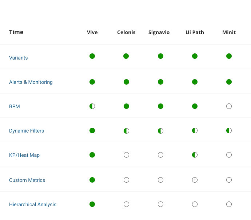
Task: Click Minit empty circle in KP/Heat Map row
Action: click(x=229, y=155)
